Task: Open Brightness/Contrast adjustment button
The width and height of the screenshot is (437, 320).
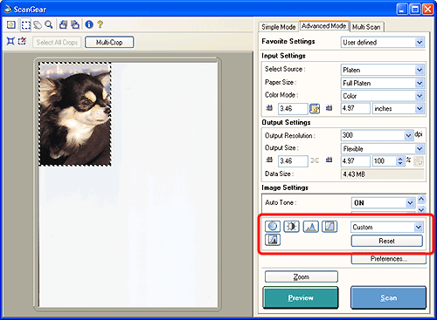Action: [x=291, y=226]
